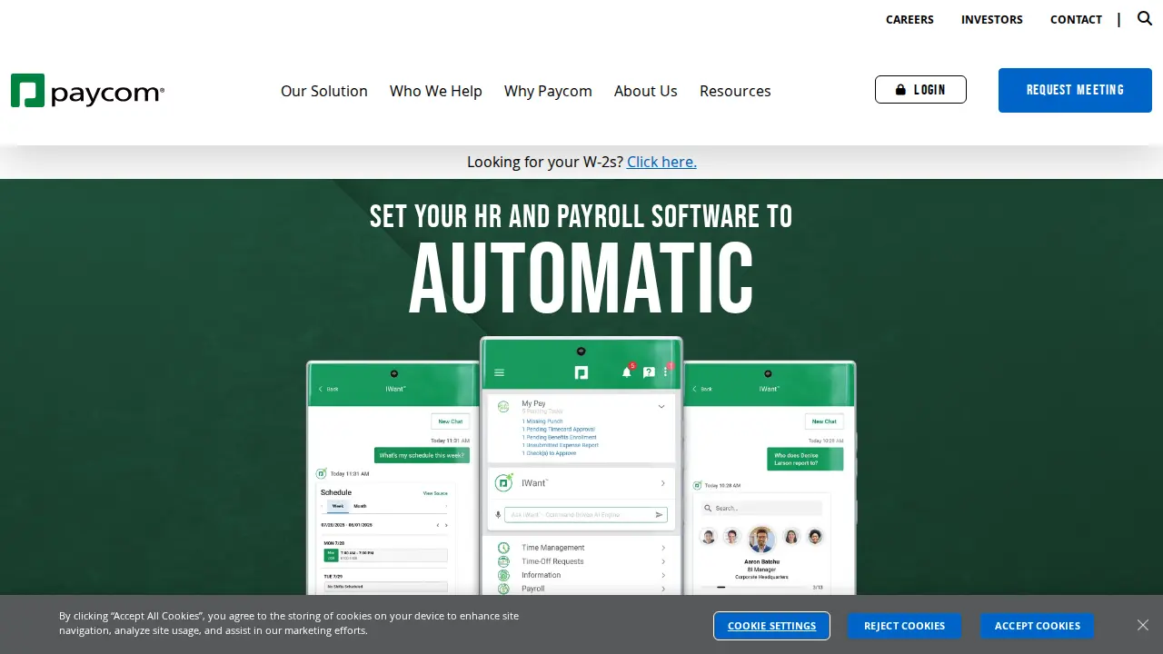Open the Why Paycom menu
The height and width of the screenshot is (654, 1163).
pos(548,91)
